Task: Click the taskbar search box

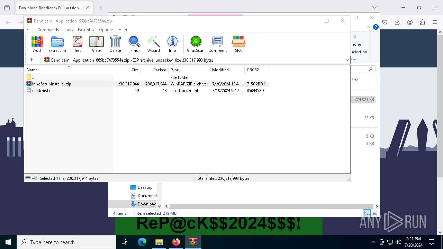Action: click(x=66, y=242)
